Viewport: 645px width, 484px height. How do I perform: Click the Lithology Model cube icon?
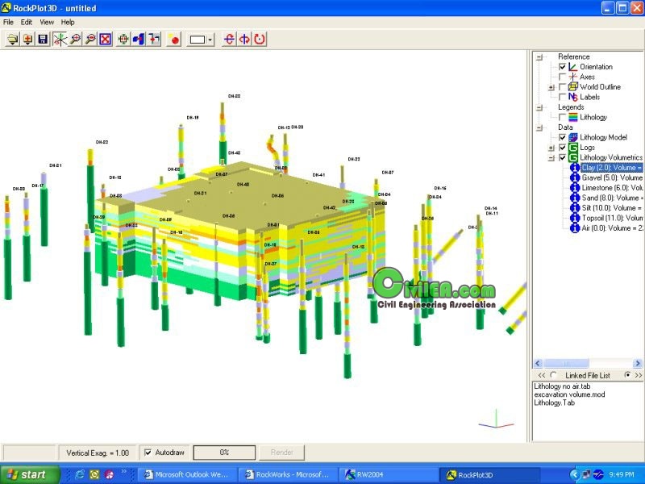tap(573, 137)
